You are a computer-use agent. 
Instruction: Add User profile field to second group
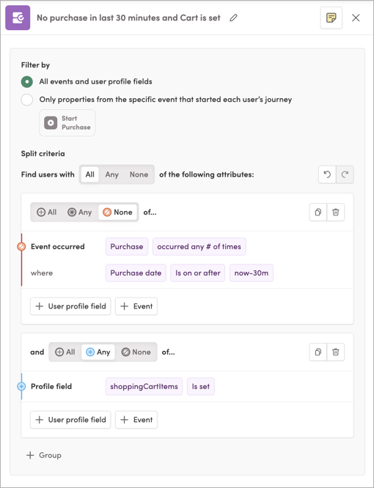(x=70, y=420)
